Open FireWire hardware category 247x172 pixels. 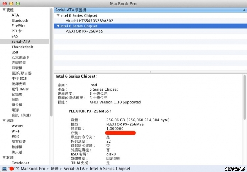tap(19, 26)
